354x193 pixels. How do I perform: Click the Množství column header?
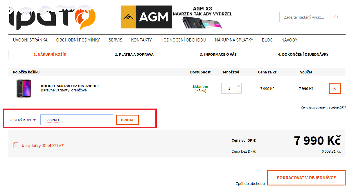coord(231,72)
